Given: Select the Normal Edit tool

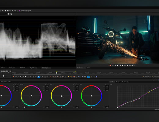Looking at the screenshot, I should (x=39, y=77).
